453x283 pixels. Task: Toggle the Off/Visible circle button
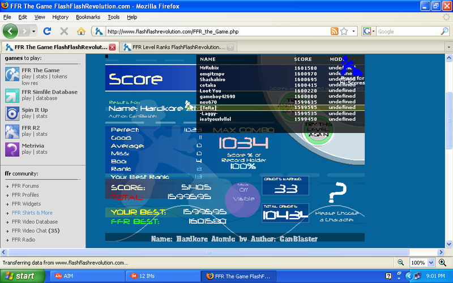click(243, 199)
